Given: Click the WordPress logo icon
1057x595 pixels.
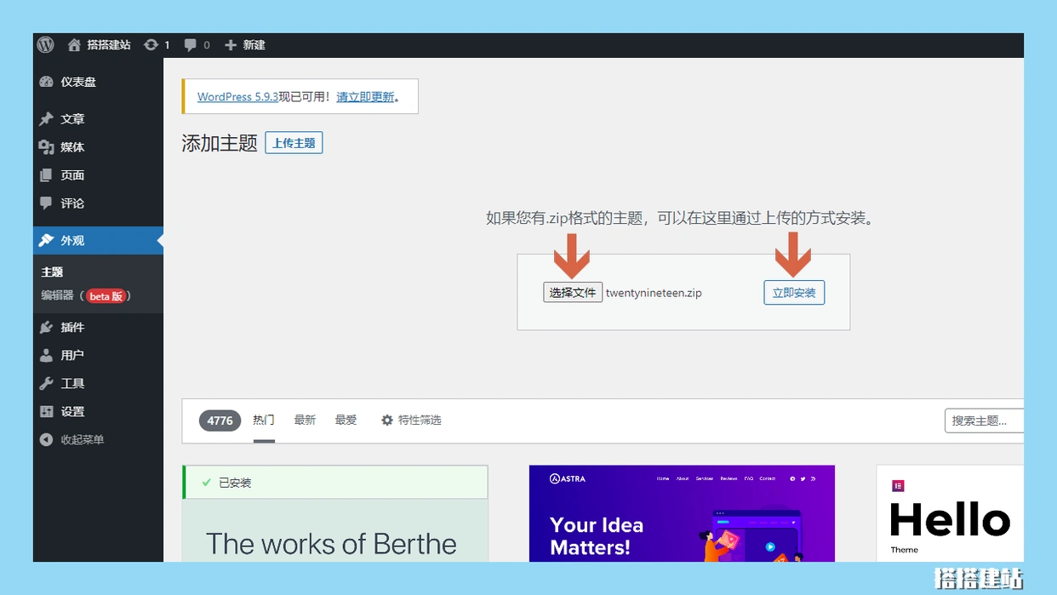Looking at the screenshot, I should click(x=46, y=45).
